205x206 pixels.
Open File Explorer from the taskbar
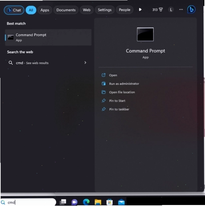98,202
